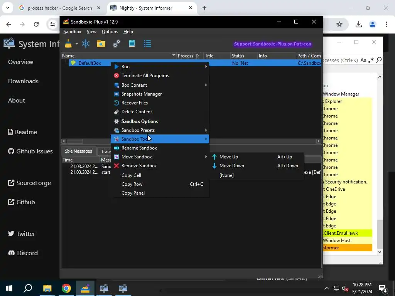Click the list view toolbar icon

pyautogui.click(x=147, y=44)
